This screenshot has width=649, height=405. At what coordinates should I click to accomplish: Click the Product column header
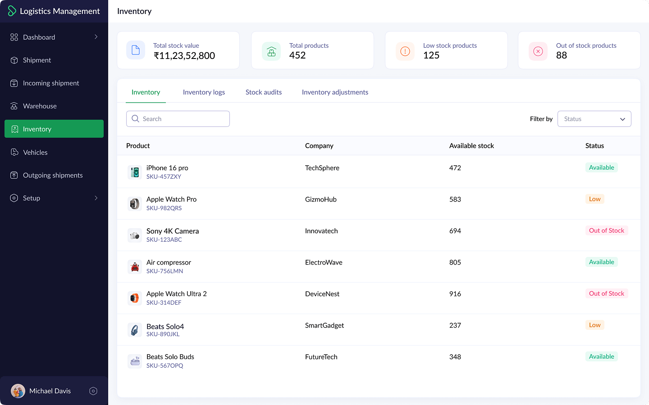pos(138,146)
